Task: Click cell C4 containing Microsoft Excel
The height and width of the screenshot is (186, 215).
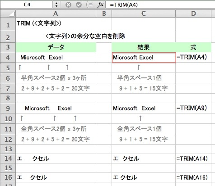Action: [144, 58]
